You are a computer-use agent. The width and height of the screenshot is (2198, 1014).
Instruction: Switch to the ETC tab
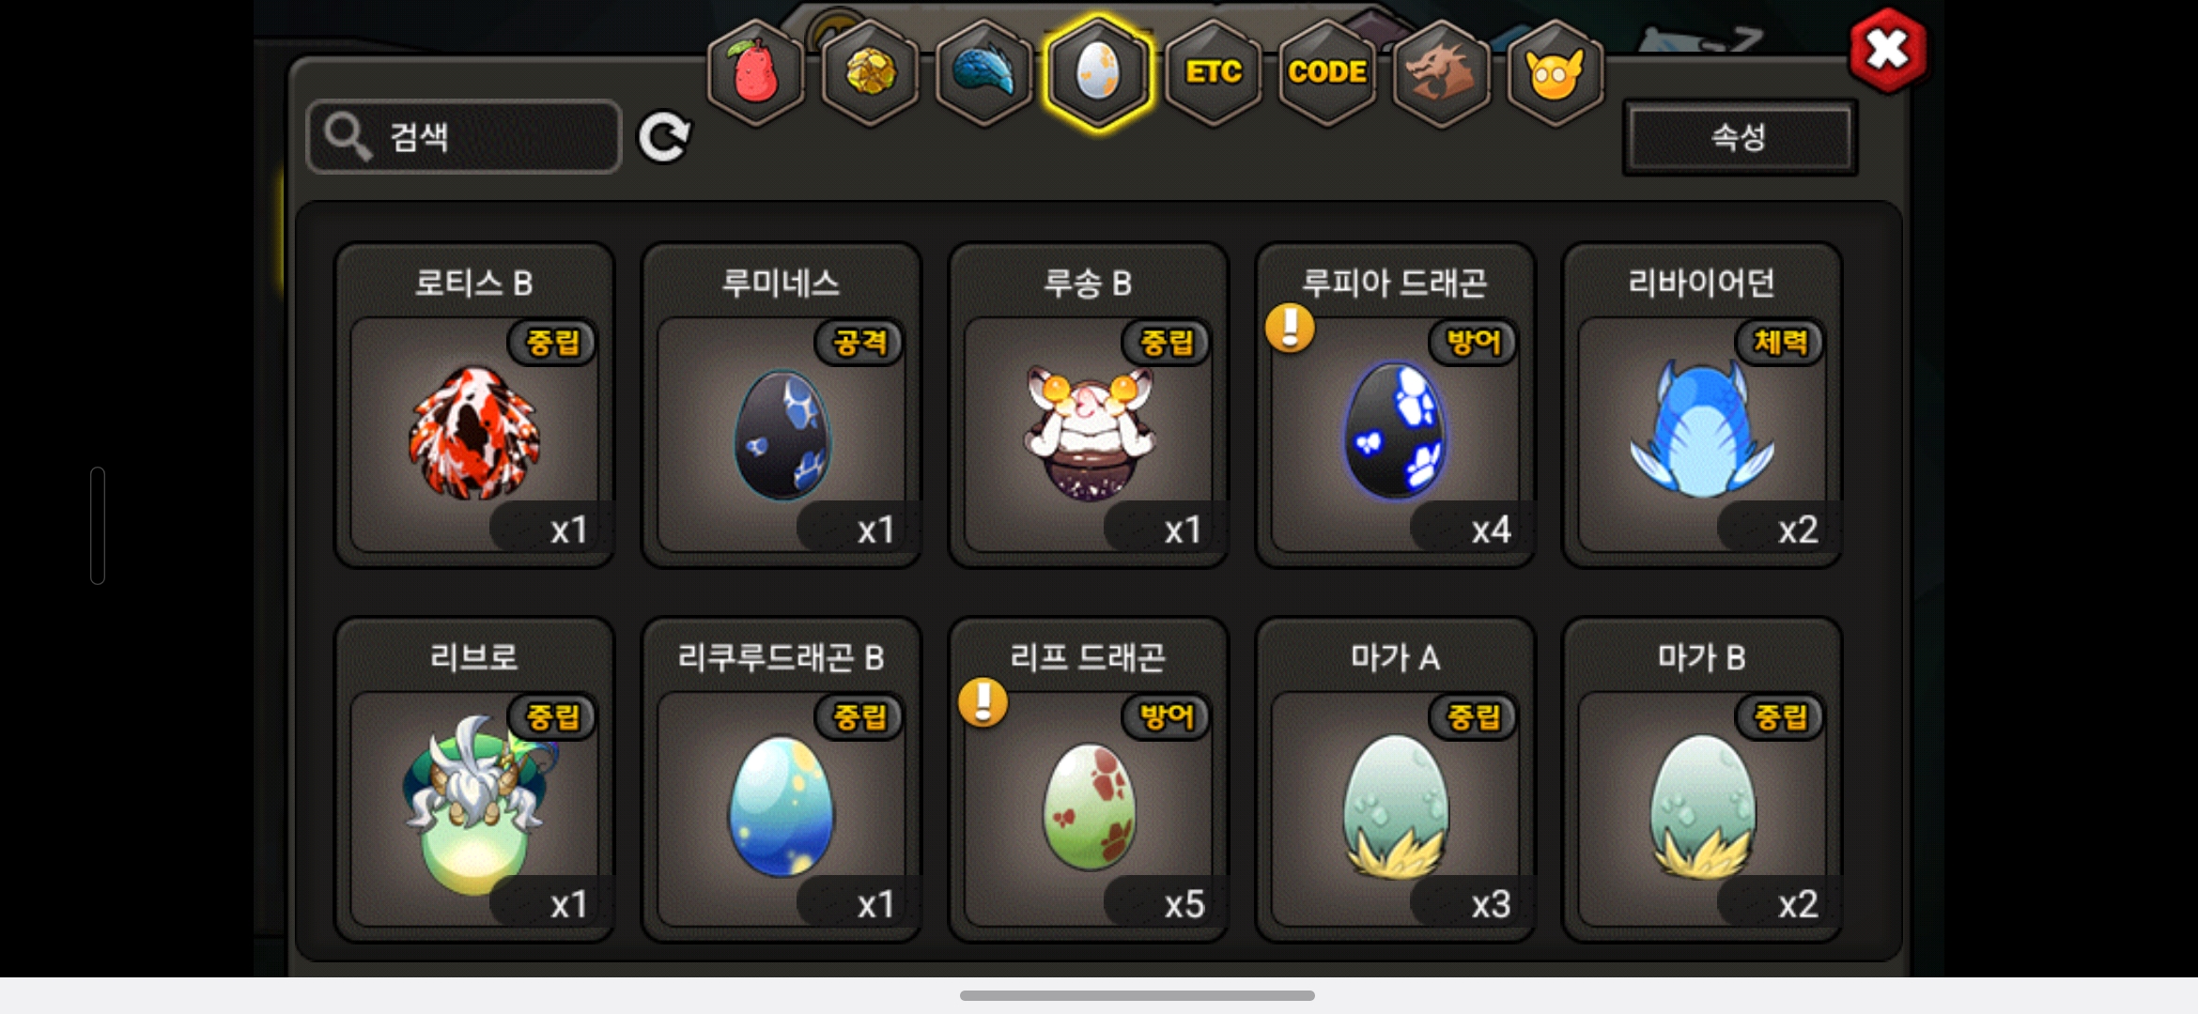tap(1213, 72)
